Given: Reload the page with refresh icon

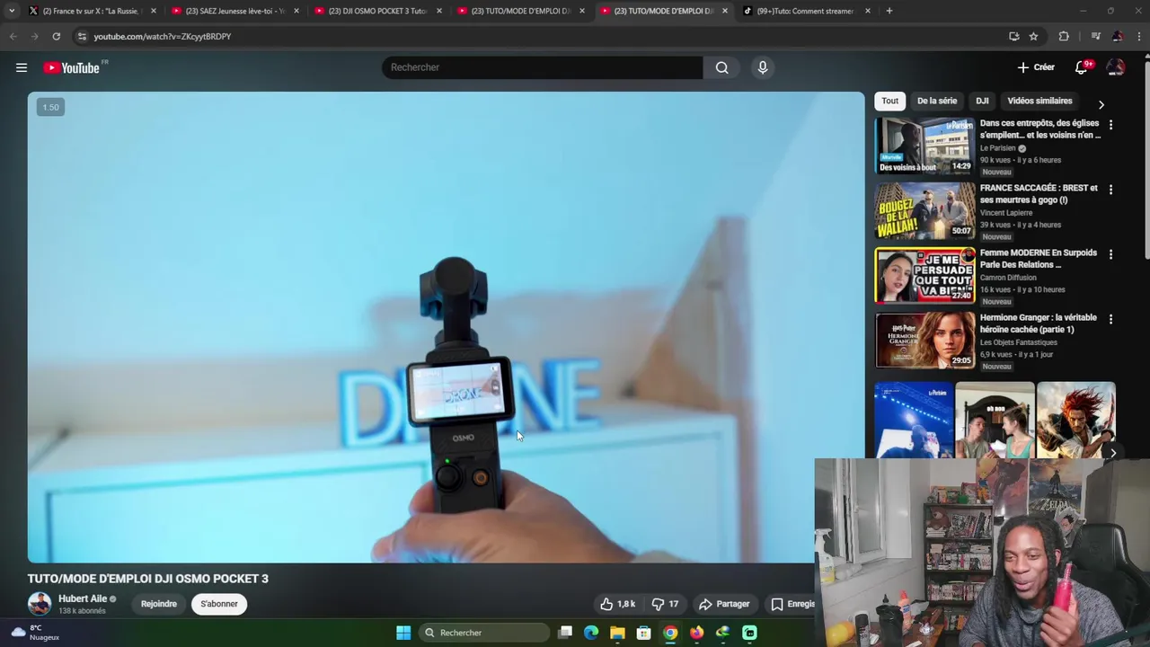Looking at the screenshot, I should coord(56,36).
